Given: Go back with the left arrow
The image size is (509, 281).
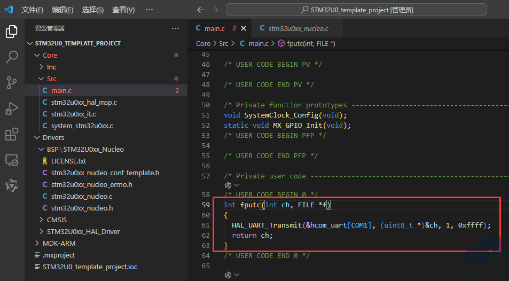Looking at the screenshot, I should (x=201, y=10).
